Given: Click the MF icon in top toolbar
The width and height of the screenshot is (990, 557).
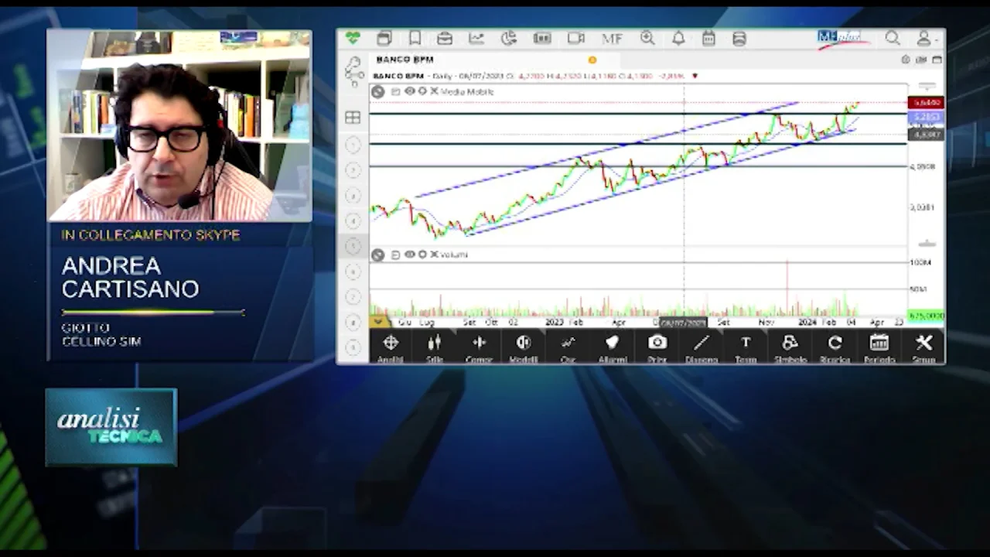Looking at the screenshot, I should point(612,38).
